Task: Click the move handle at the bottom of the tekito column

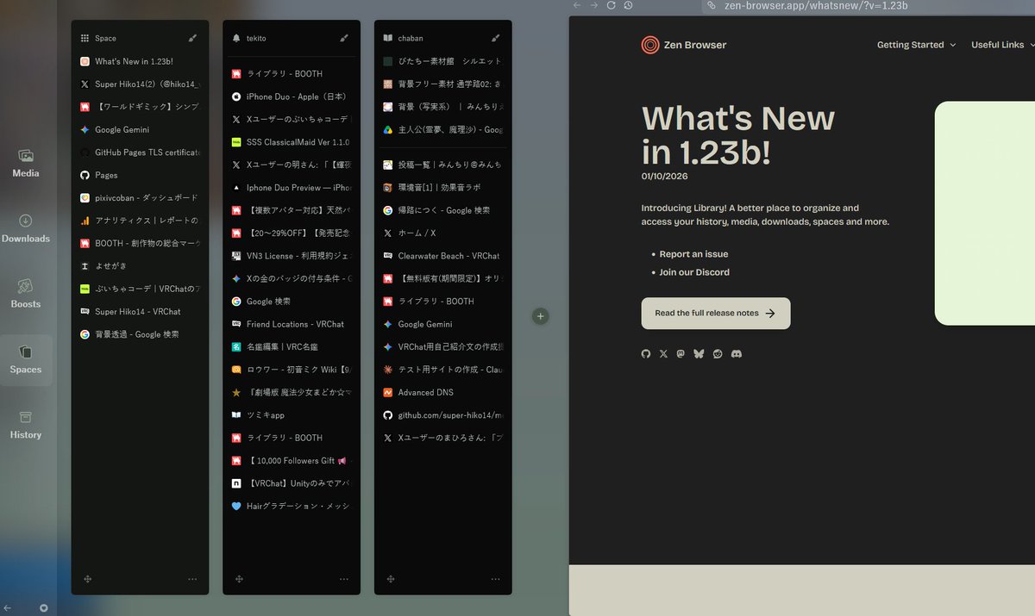Action: coord(239,579)
